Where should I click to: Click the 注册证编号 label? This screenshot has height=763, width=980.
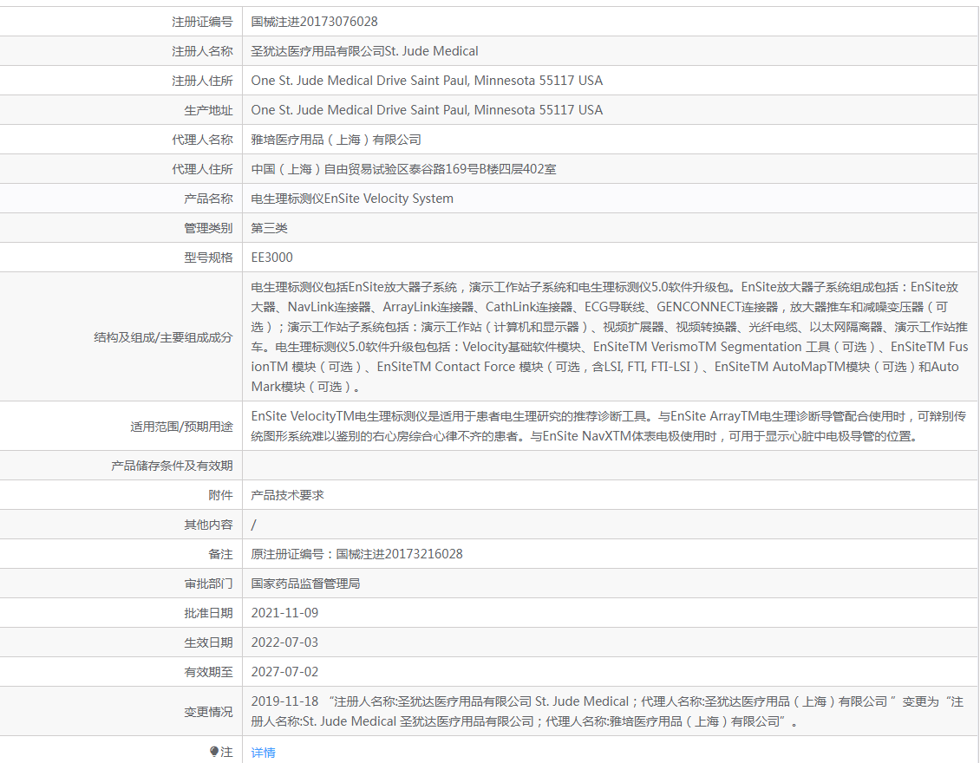click(202, 22)
